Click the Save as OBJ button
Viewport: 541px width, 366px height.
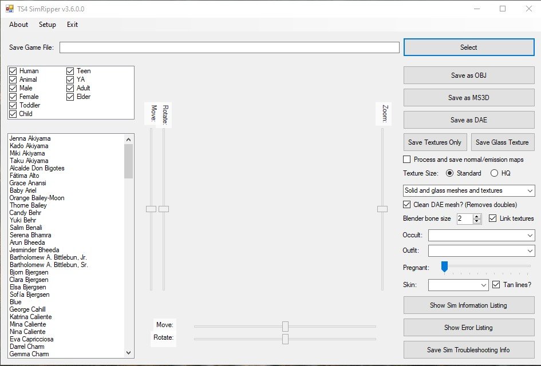[468, 75]
